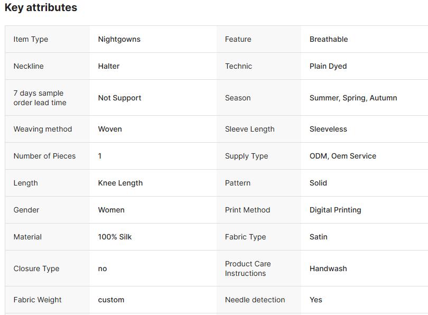Select the Summer, Spring, Autumn season text

(x=353, y=98)
